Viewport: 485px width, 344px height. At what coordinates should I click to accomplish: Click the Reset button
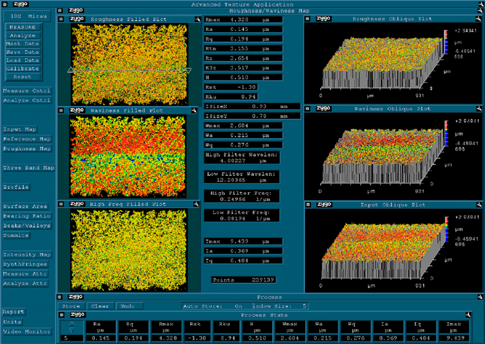[22, 77]
